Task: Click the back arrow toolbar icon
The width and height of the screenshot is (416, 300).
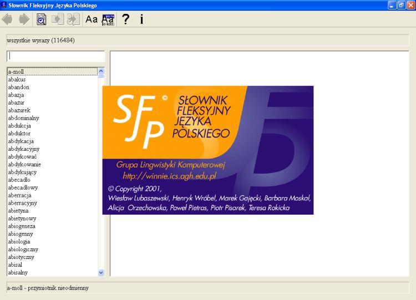Action: coord(7,19)
